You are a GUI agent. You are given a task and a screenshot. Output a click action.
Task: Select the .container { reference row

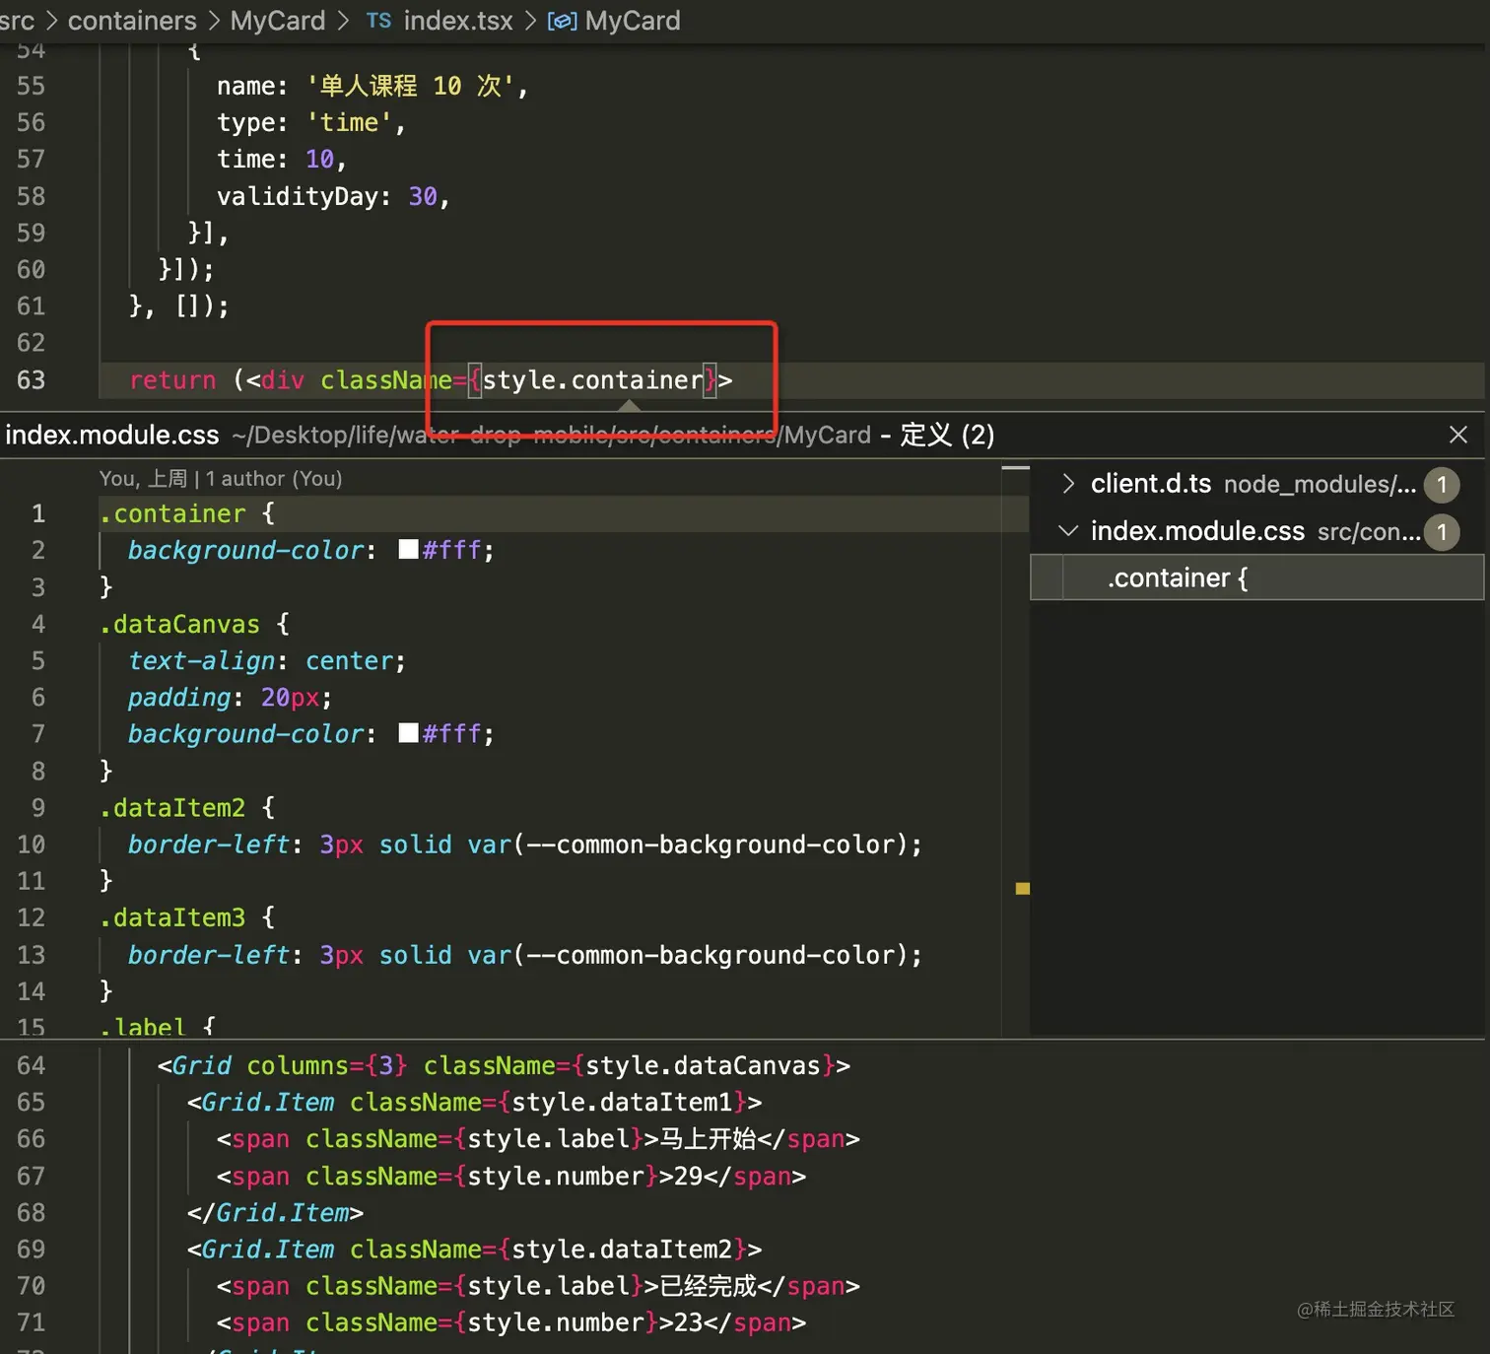pos(1256,577)
